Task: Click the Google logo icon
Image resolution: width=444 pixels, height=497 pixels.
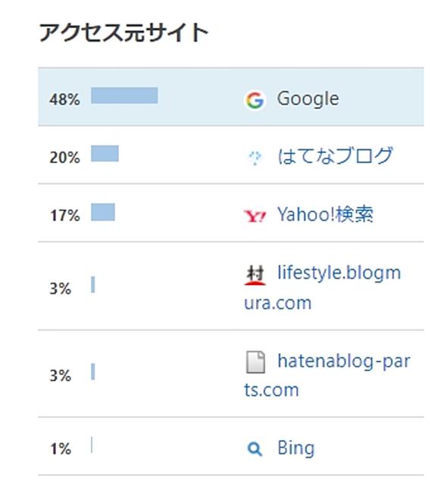Action: pos(255,100)
